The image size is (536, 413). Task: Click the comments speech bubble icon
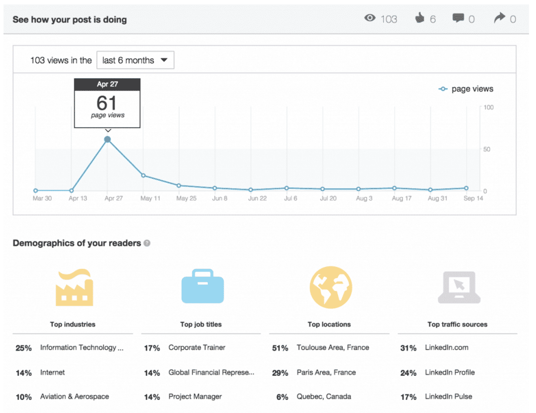458,18
